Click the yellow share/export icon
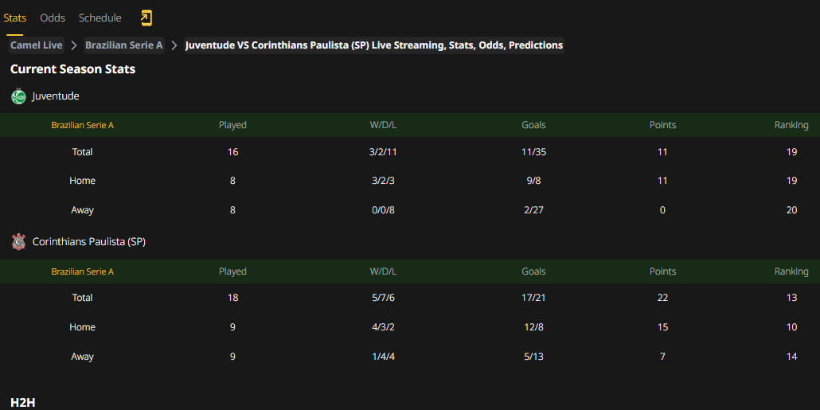 coord(146,18)
